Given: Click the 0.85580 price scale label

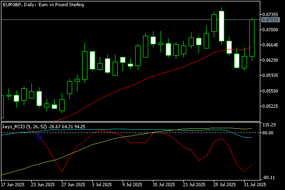Looking at the screenshot, I should point(270,91).
